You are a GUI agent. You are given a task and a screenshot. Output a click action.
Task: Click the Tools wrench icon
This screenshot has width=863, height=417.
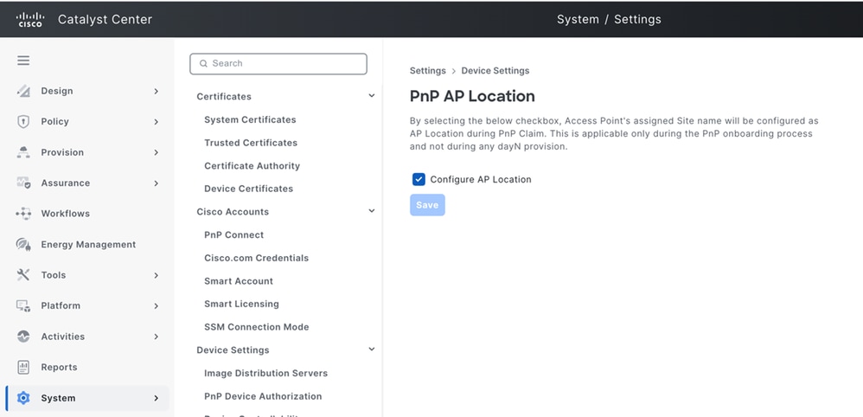pyautogui.click(x=23, y=275)
